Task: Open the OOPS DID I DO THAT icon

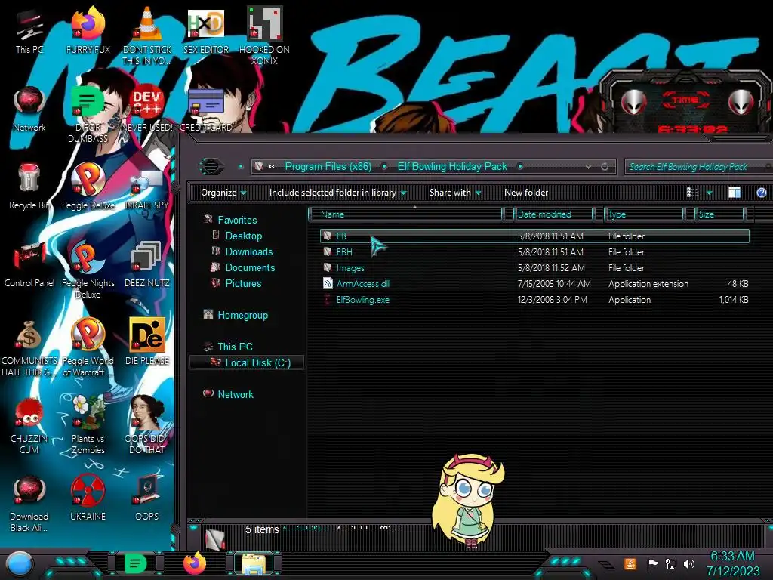Action: (147, 424)
